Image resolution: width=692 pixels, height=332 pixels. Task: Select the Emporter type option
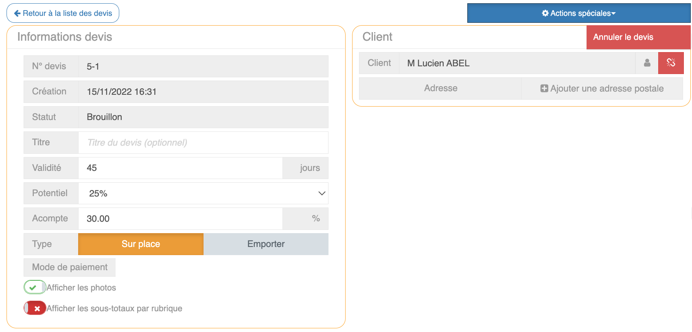(266, 244)
